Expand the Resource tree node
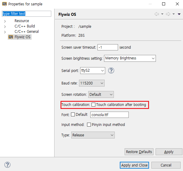 [x=5, y=21]
